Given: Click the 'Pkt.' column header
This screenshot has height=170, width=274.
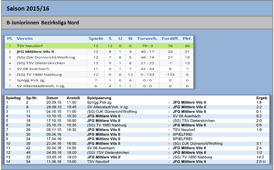Looking at the screenshot, I should (x=187, y=38).
